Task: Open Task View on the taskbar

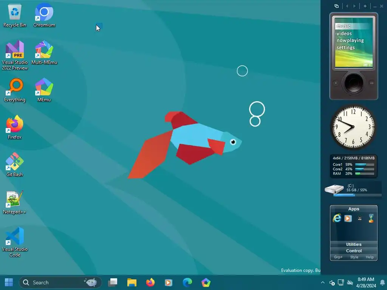Action: click(113, 282)
